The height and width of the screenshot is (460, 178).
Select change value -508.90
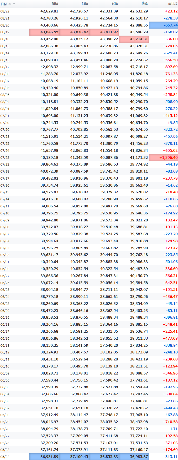tap(171, 102)
